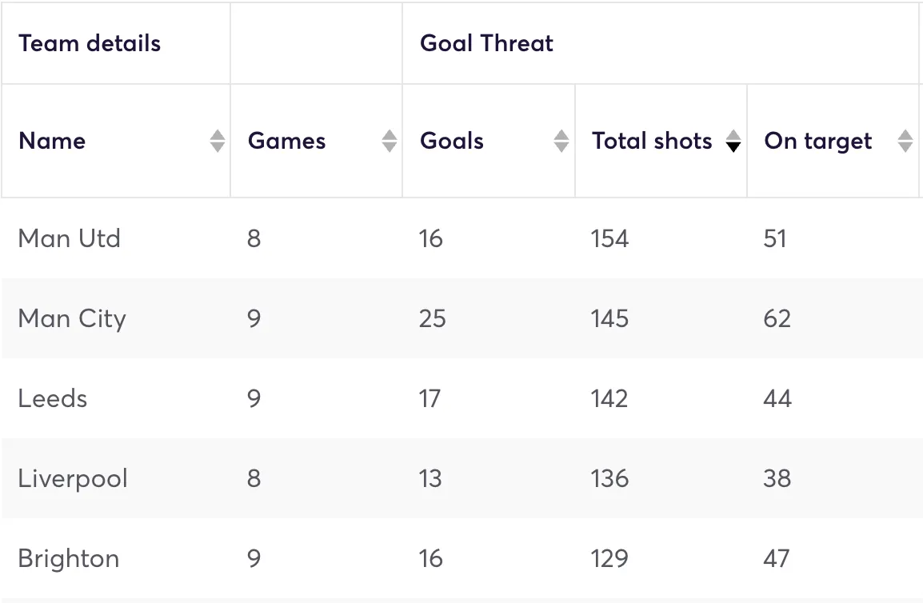Image resolution: width=923 pixels, height=603 pixels.
Task: Select the ascending arrow on the Goals sorter
Action: (x=561, y=135)
